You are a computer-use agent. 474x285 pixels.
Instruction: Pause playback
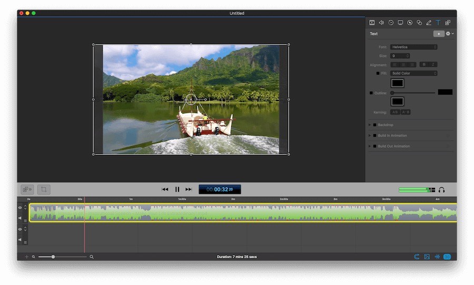(x=177, y=189)
